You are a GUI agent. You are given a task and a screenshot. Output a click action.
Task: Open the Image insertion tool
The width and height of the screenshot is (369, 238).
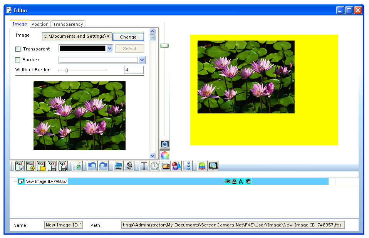[165, 166]
